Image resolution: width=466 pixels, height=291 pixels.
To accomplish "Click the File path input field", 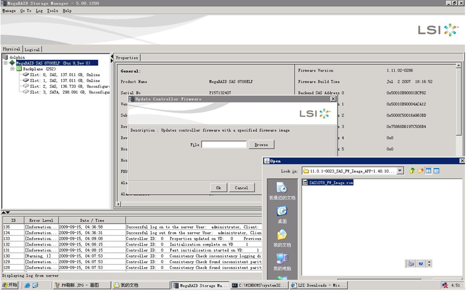I will (x=224, y=145).
